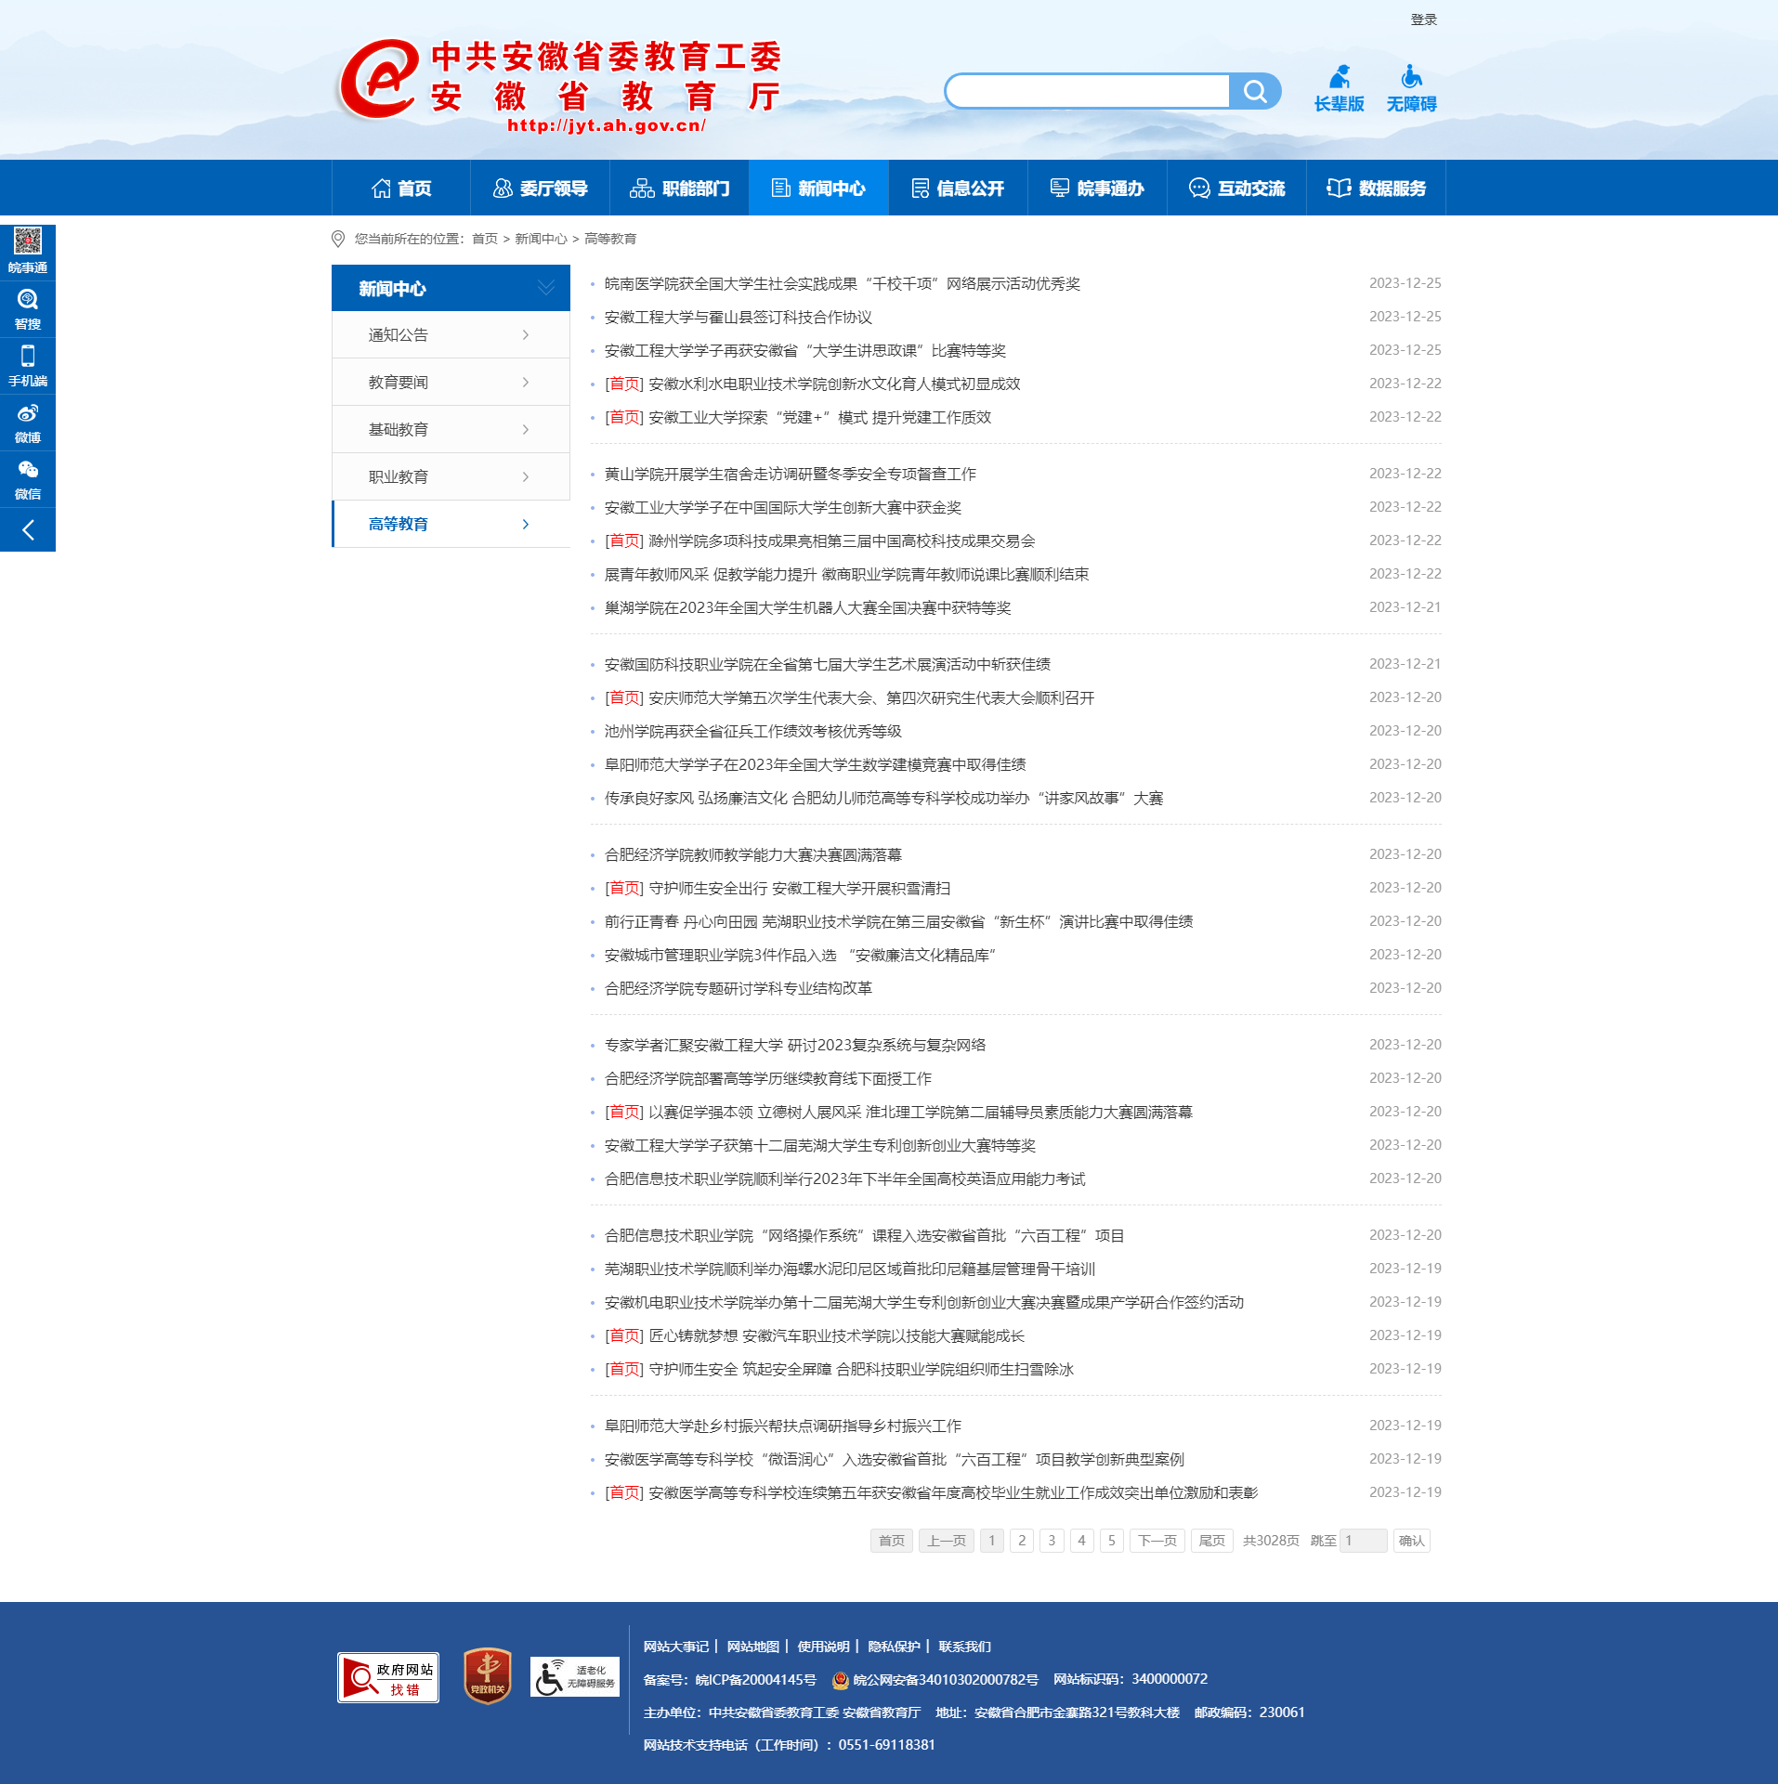
Task: Click pagination 尾页 last page button
Action: (x=1212, y=1541)
